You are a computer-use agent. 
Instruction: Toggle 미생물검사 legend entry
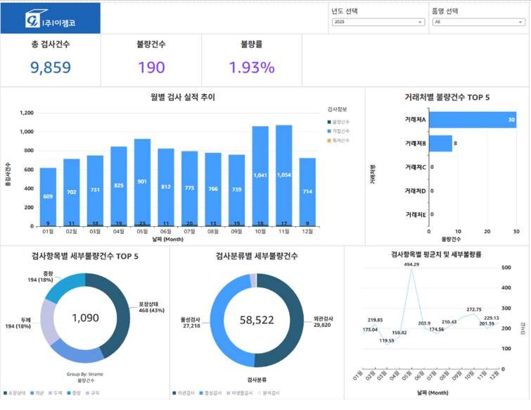[240, 393]
